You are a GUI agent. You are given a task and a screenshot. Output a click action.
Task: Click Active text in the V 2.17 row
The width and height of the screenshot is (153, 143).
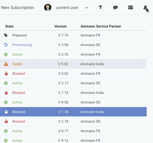(x=17, y=83)
